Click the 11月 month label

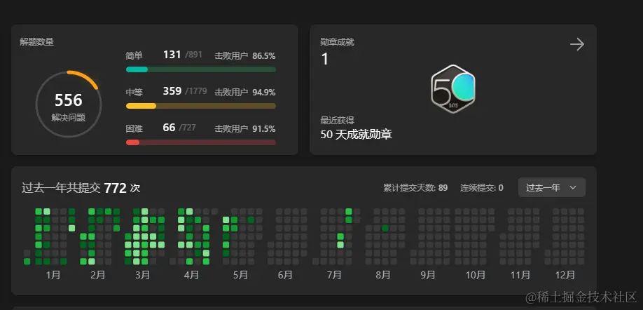pyautogui.click(x=520, y=275)
